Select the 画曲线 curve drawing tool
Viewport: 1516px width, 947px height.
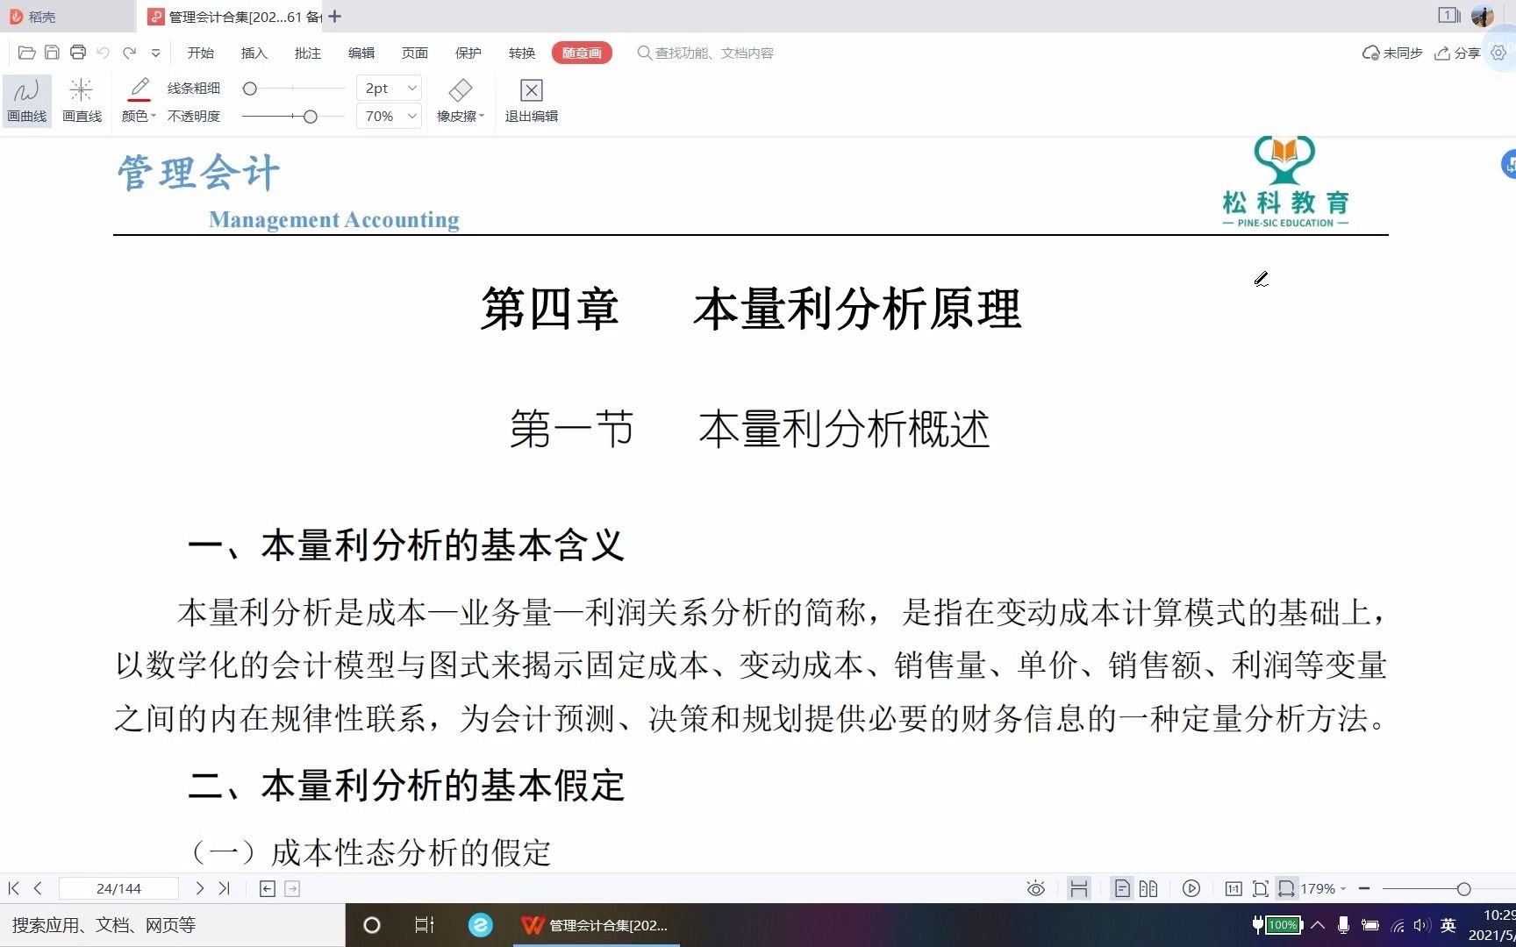click(25, 99)
